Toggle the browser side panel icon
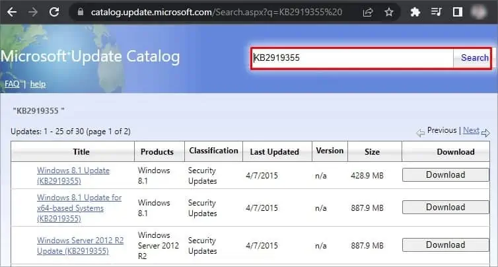498x267 pixels. [x=457, y=12]
